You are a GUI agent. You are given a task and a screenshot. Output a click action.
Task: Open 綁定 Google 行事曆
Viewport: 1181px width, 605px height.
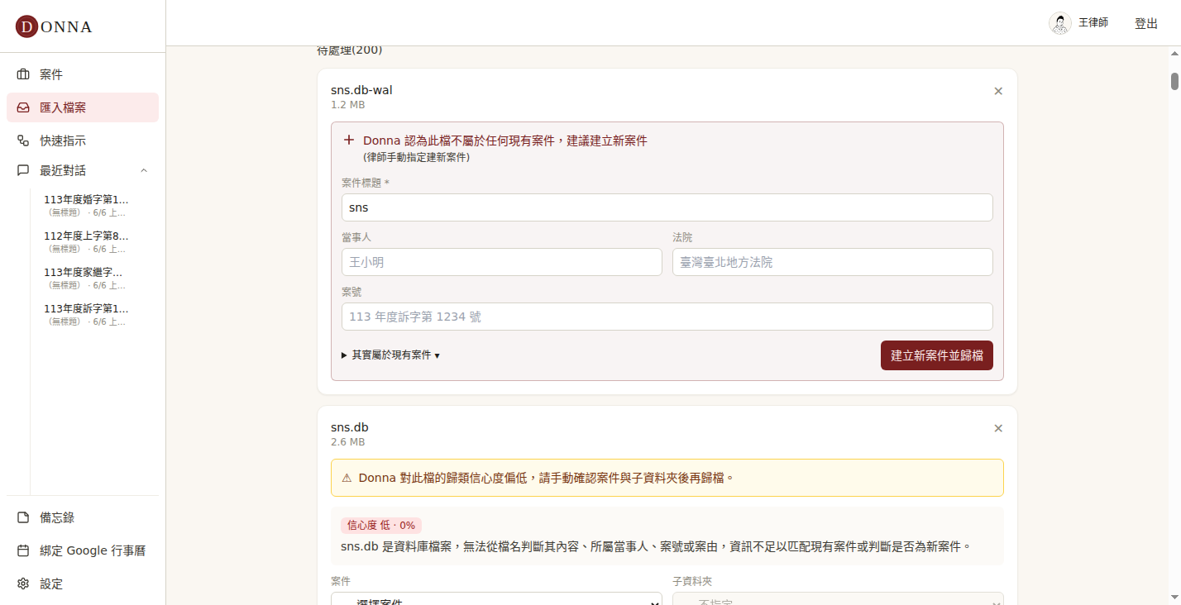83,550
